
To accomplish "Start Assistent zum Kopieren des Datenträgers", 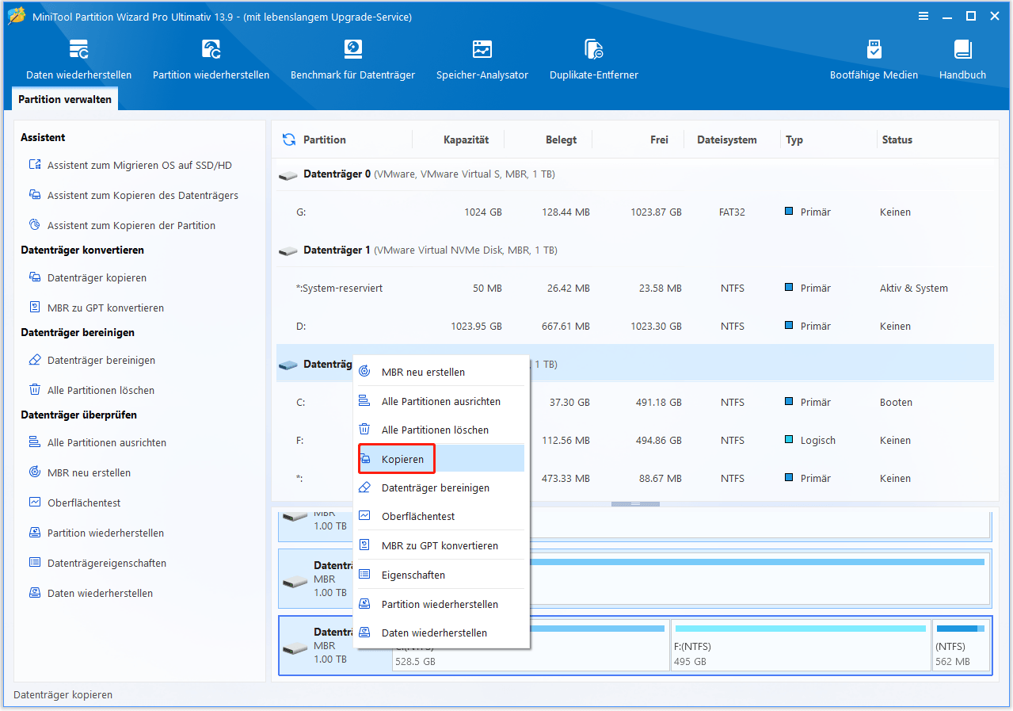I will coord(133,195).
